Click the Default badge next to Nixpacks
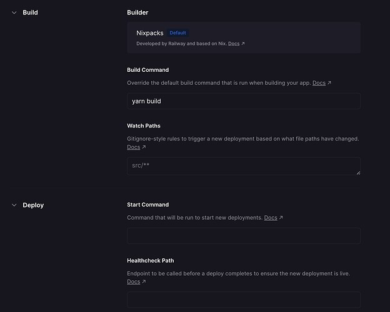Screen dimensions: 390x312 pos(178,33)
